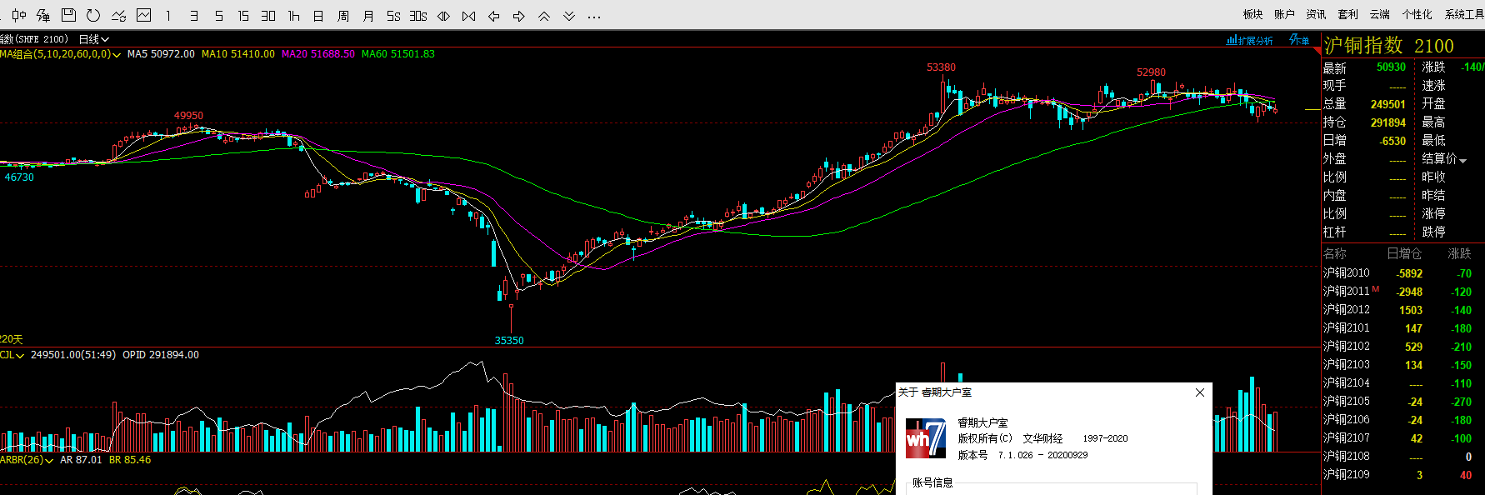Open the 个性化 menu
The width and height of the screenshot is (1485, 495).
pos(1417,14)
